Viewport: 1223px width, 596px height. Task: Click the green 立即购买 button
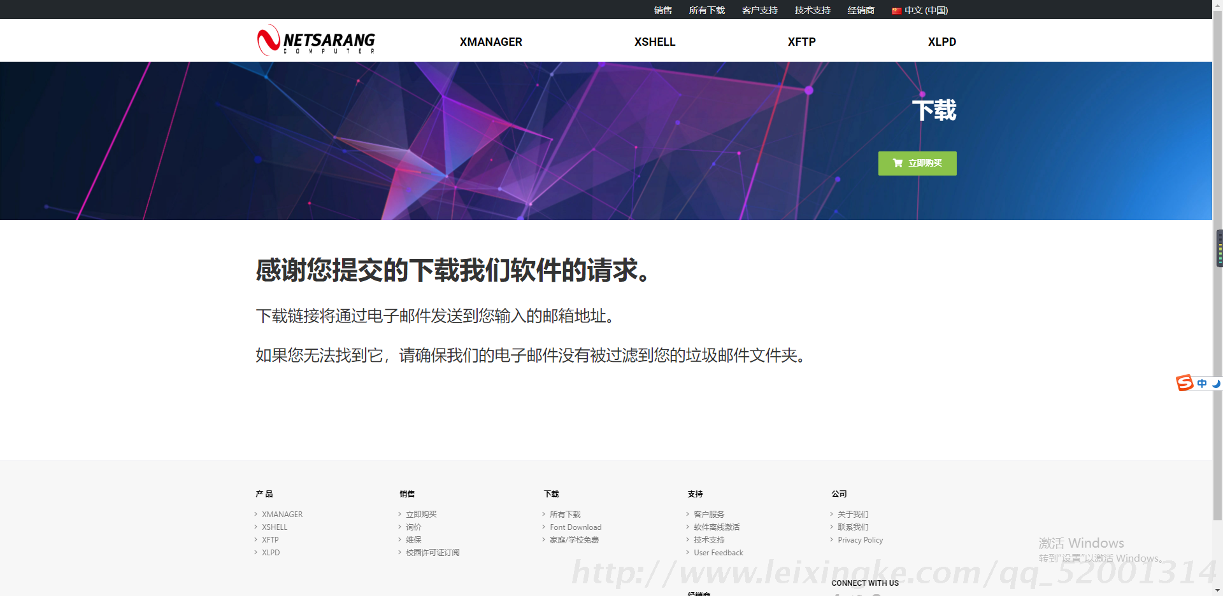point(917,163)
